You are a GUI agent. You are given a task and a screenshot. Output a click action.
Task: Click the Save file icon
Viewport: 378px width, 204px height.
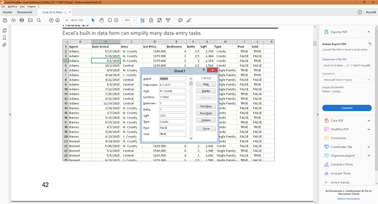tap(5, 21)
